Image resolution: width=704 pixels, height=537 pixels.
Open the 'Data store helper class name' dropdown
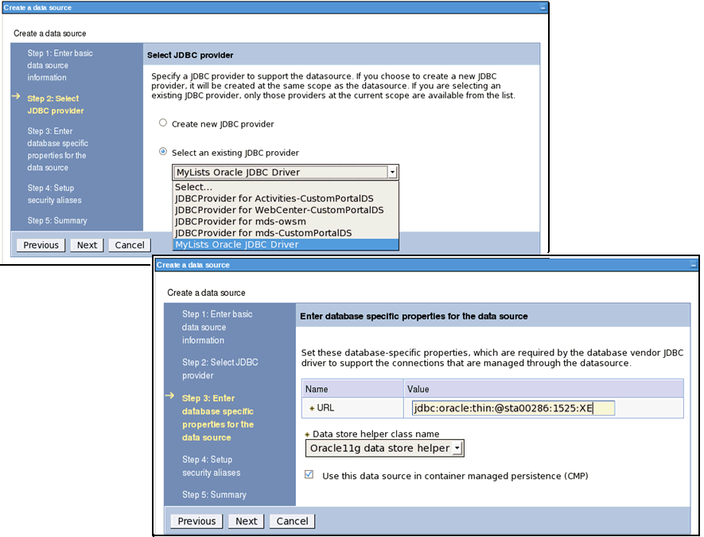457,448
